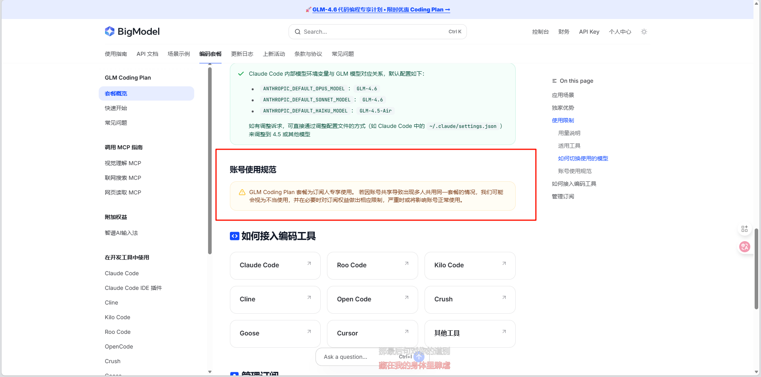Open the GLM-4.6 Coding Plan banner link
Viewport: 761px width, 377px height.
[x=381, y=10]
